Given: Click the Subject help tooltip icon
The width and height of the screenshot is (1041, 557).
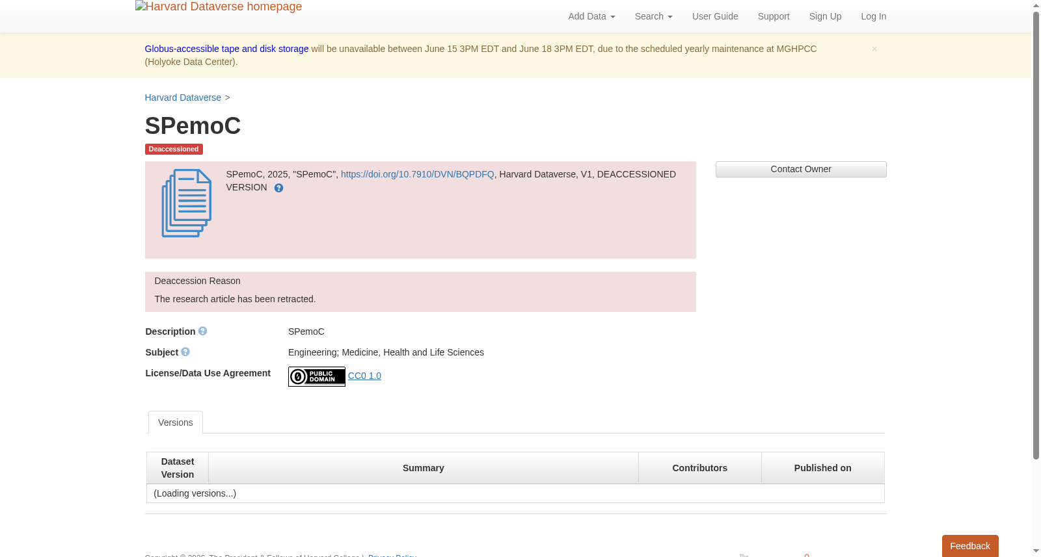Looking at the screenshot, I should pyautogui.click(x=185, y=352).
